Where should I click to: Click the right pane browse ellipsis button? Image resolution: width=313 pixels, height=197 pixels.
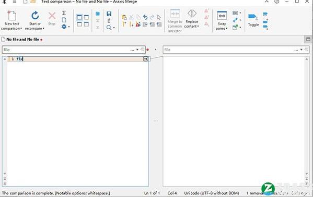click(296, 50)
